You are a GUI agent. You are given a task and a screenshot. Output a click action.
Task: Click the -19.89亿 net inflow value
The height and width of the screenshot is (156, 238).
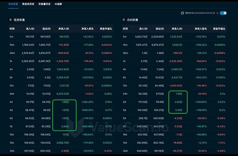(x=177, y=143)
